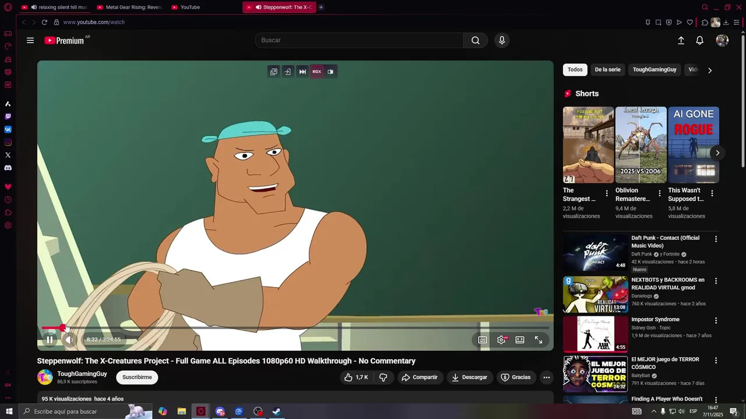Open the ad blocker shield icon
The image size is (746, 419).
[668, 22]
